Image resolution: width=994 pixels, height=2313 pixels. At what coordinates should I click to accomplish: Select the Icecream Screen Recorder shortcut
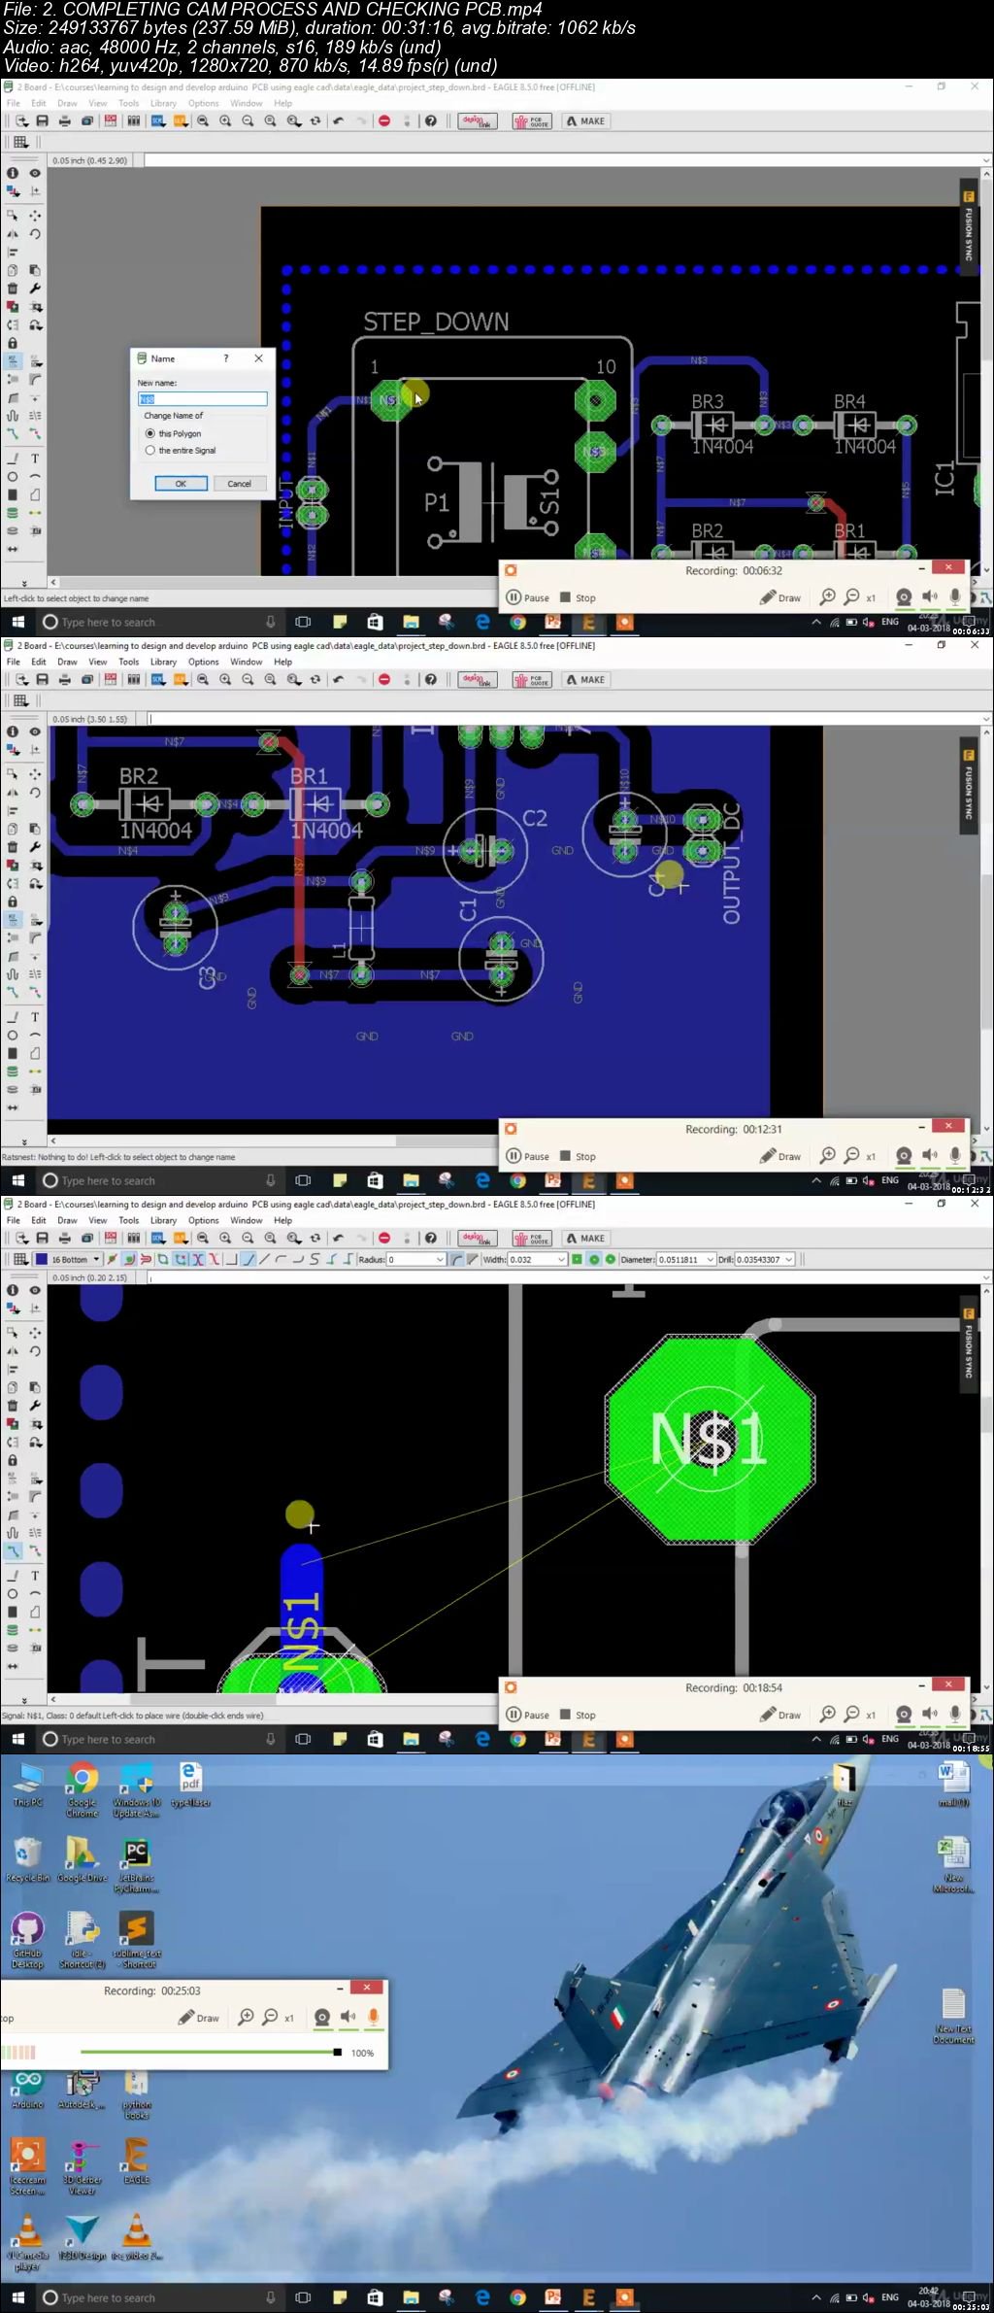28,2167
